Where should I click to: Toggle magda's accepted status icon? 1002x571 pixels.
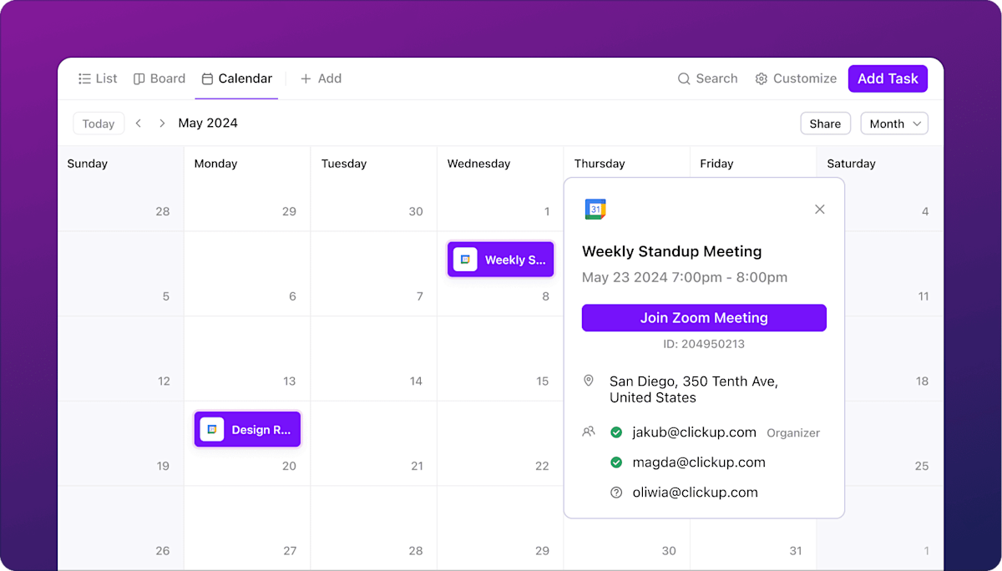pos(615,462)
